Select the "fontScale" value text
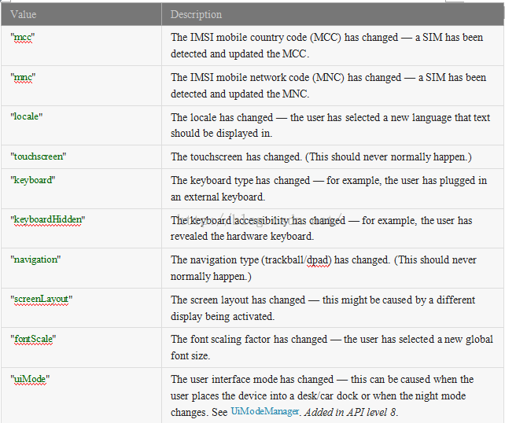505x423 pixels. (34, 339)
